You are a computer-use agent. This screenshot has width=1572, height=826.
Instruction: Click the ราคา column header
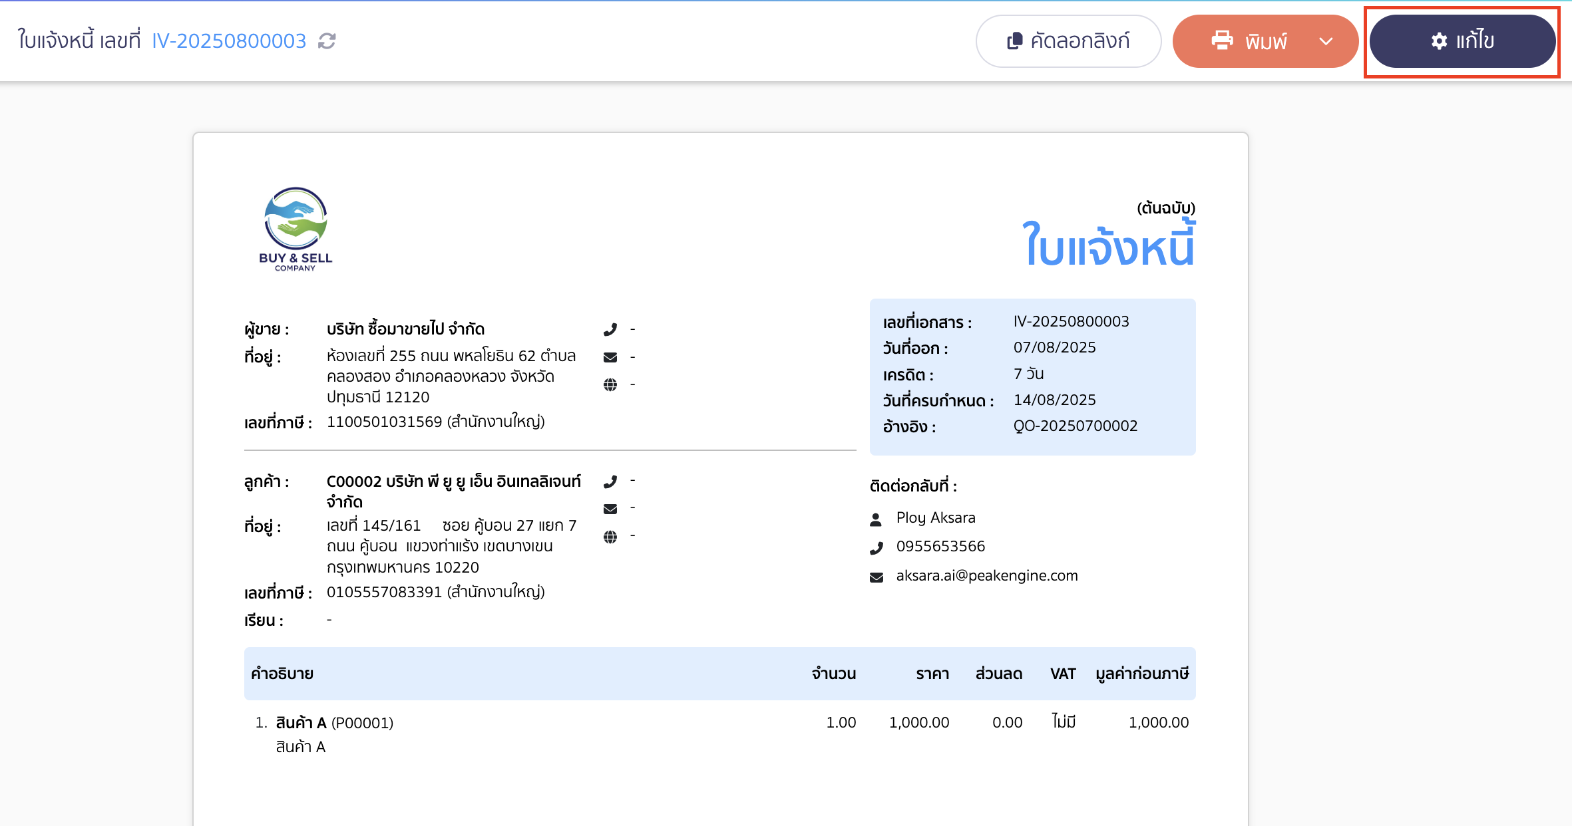pos(932,673)
